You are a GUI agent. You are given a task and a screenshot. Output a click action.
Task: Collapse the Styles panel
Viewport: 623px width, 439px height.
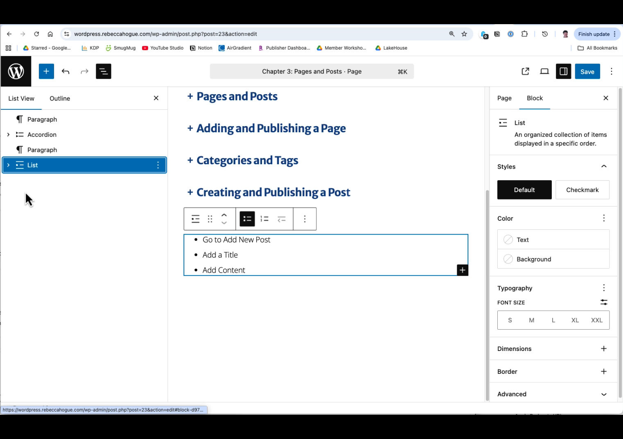[604, 166]
